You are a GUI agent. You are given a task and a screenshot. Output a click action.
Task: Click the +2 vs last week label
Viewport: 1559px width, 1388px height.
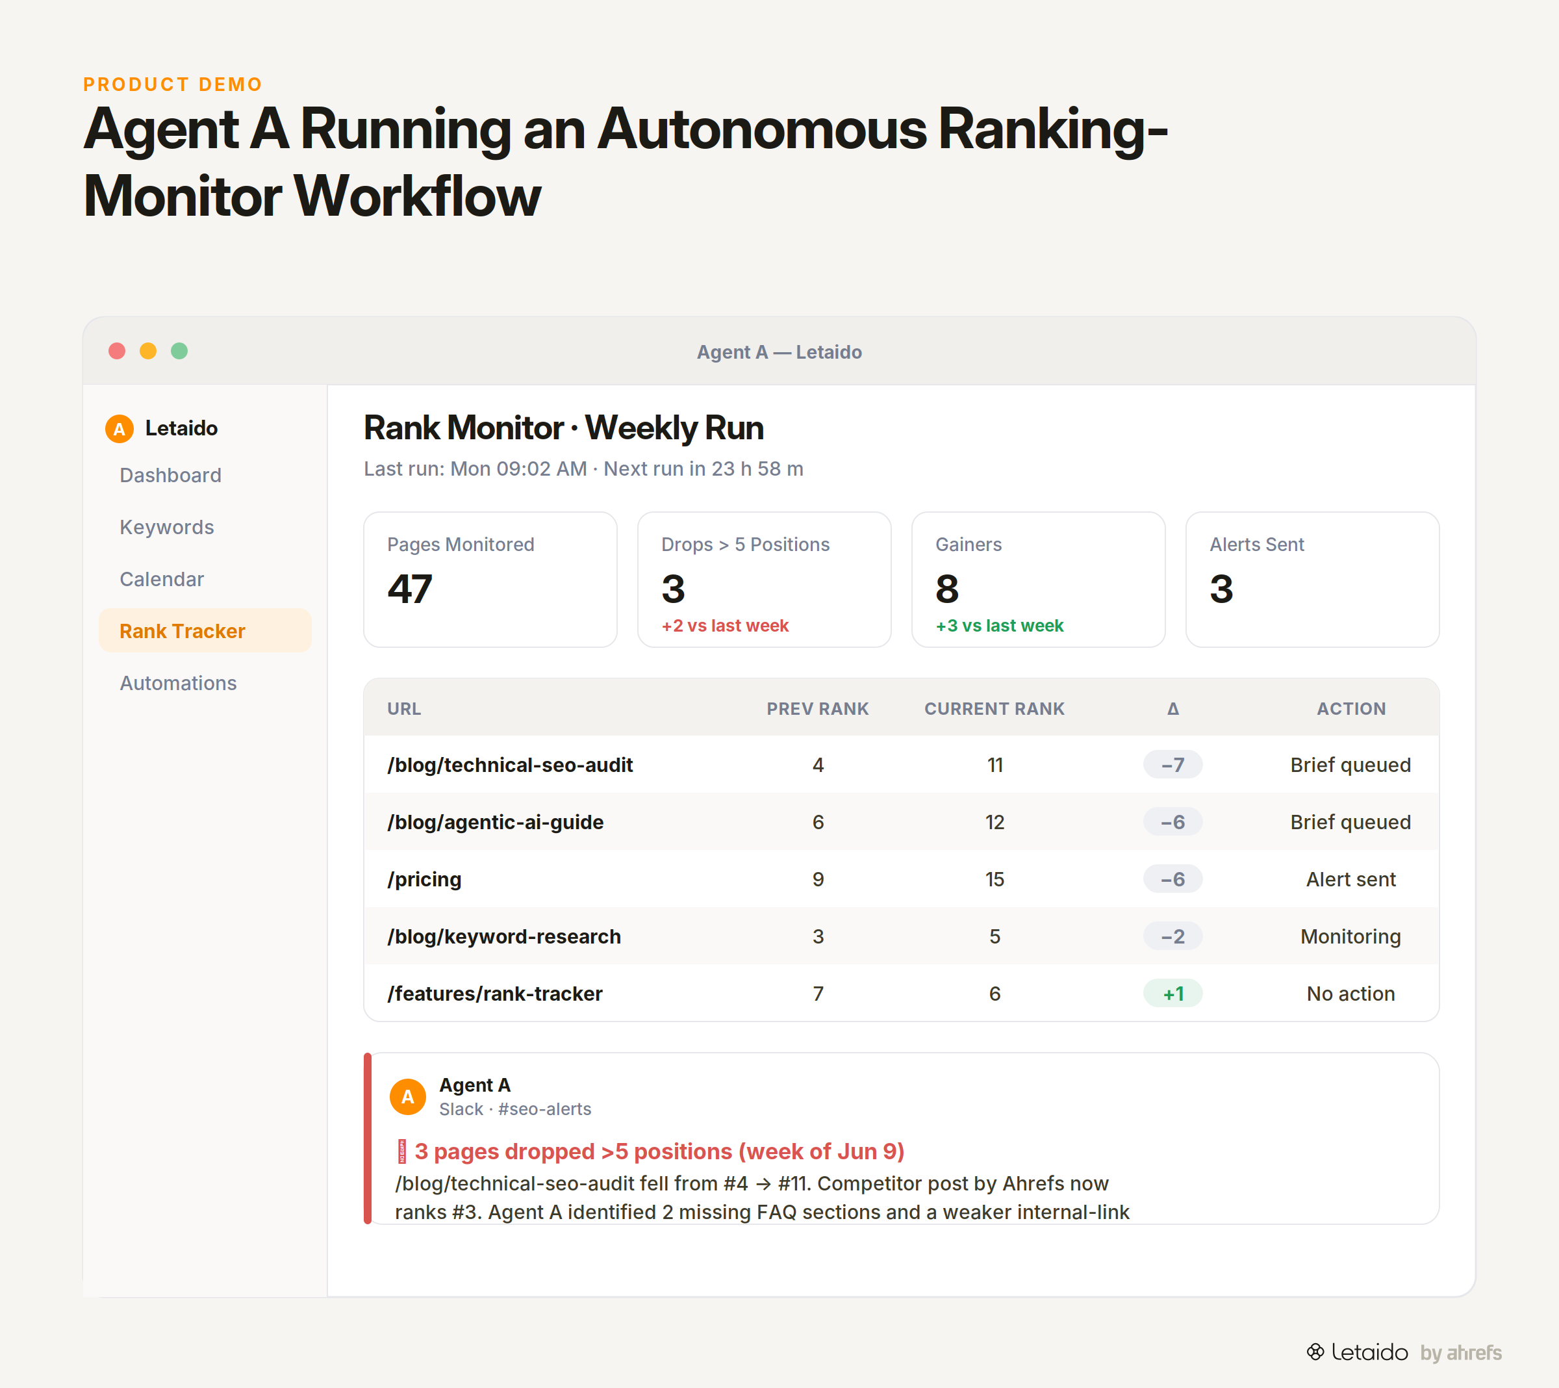coord(724,626)
